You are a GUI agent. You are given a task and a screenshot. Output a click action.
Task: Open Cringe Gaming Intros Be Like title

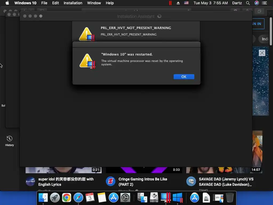pyautogui.click(x=143, y=182)
